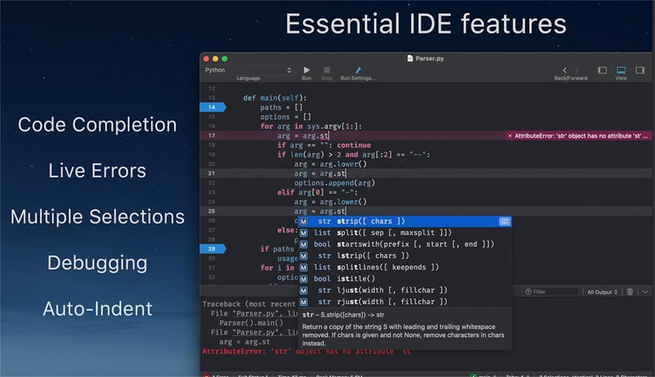Choose the ljust completion suggestion
Viewport: 655px width, 377px height.
click(x=405, y=290)
